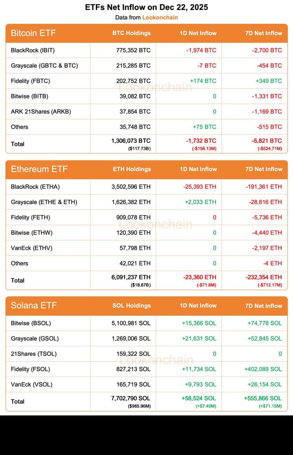
Task: Select the SOL Holdings column header
Action: [x=131, y=306]
